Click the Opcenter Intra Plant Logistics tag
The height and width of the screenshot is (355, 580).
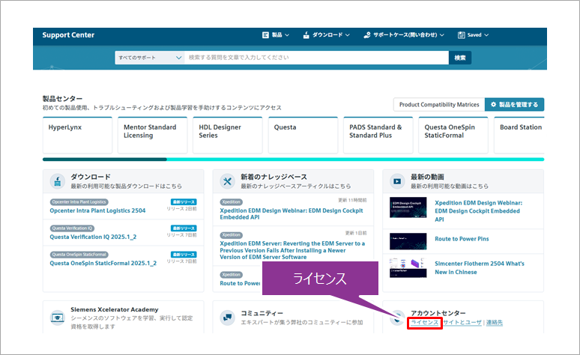(x=79, y=202)
